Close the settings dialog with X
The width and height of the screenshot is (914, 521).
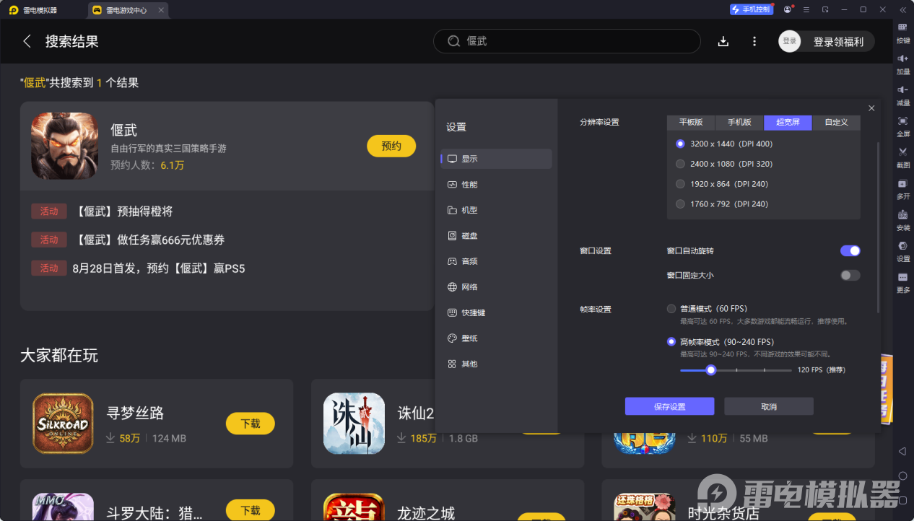pos(871,108)
